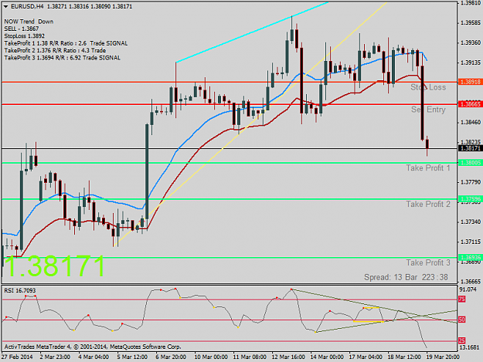Click the '12 Mar 16:00' time axis label

coord(288,357)
